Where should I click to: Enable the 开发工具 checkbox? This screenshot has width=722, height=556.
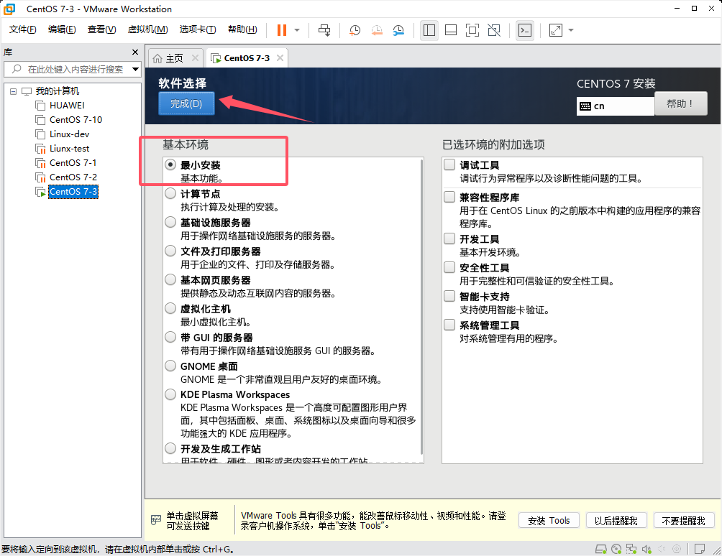(449, 238)
